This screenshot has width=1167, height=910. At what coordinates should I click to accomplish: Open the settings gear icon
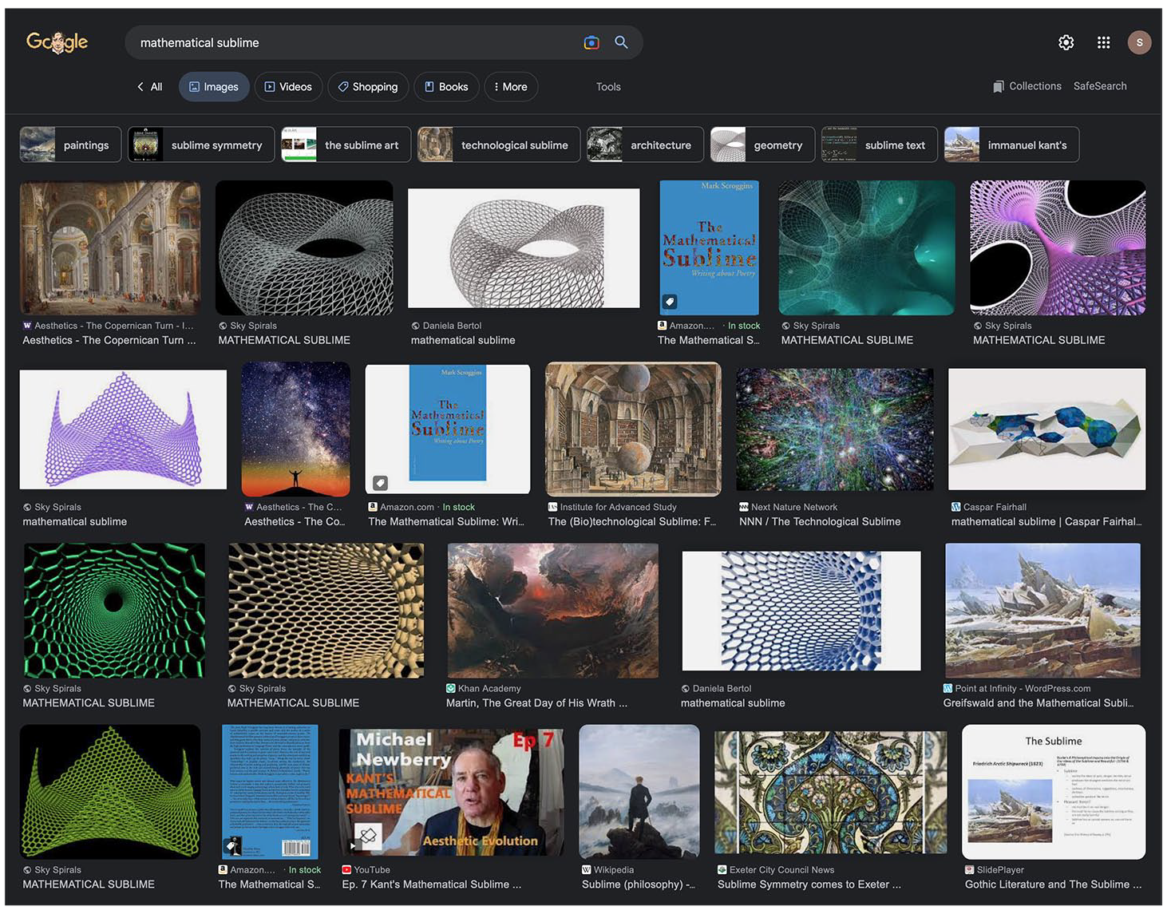[x=1066, y=42]
